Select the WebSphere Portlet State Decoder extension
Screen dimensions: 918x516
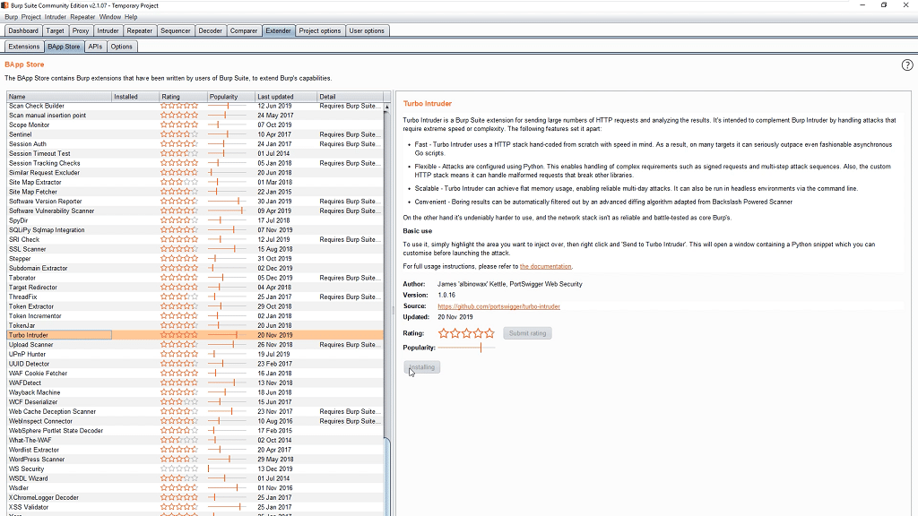coord(195,431)
